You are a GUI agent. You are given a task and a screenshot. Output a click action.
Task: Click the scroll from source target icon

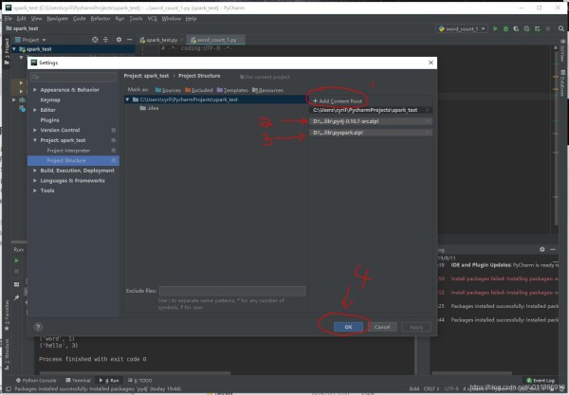click(x=95, y=40)
